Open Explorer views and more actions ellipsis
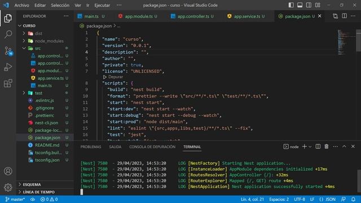361x203 pixels. tap(66, 16)
